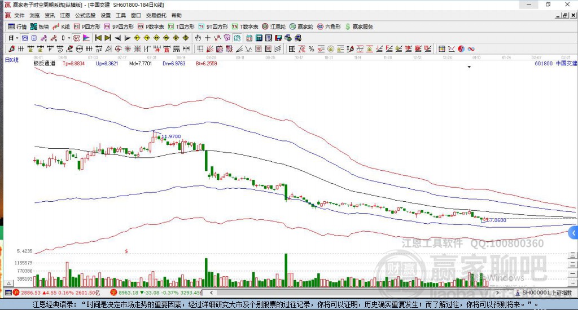
Task: Open the calculator icon in toolbar
Action: click(x=259, y=38)
